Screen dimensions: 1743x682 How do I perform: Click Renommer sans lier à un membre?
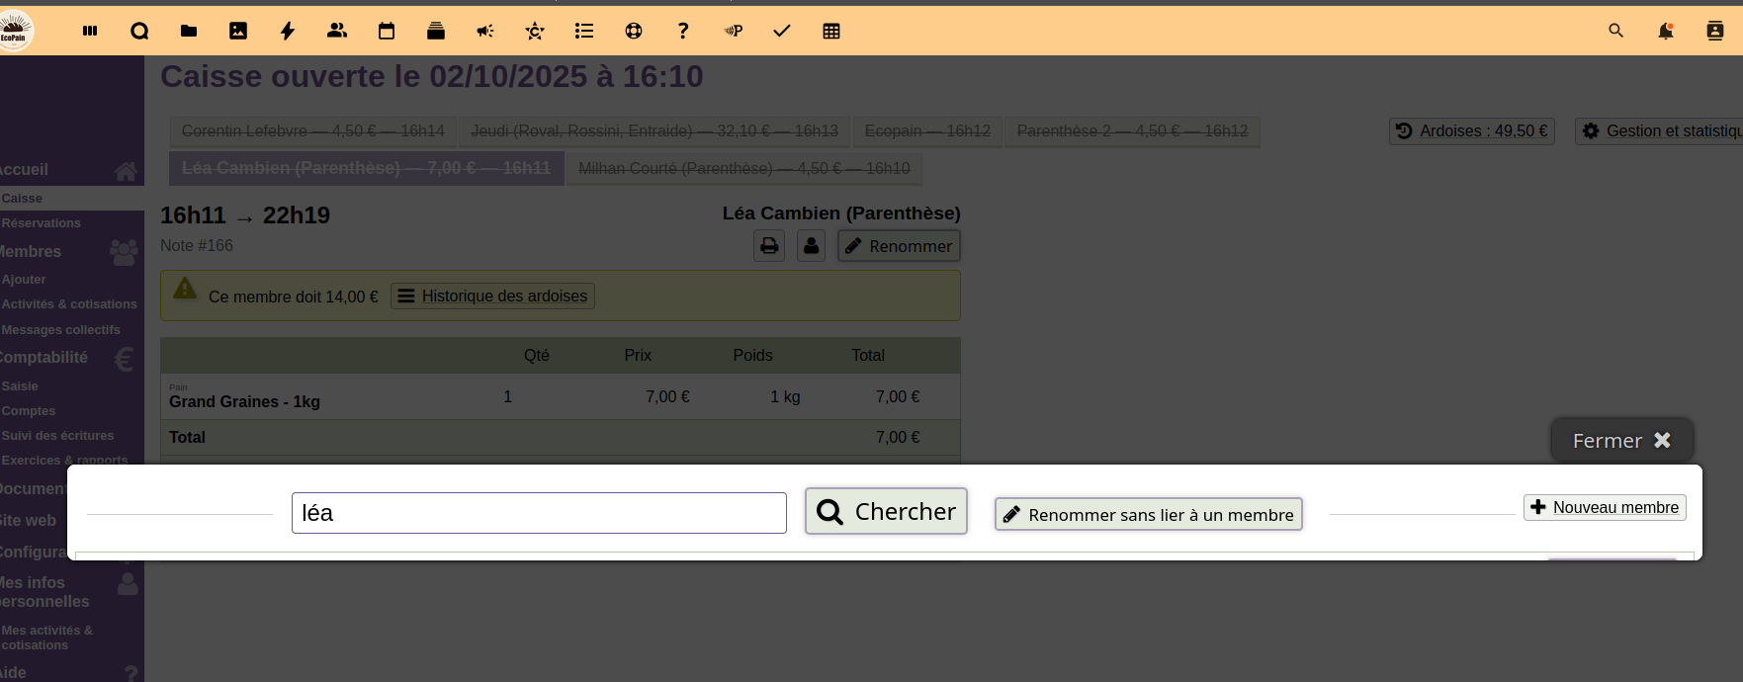click(x=1148, y=515)
